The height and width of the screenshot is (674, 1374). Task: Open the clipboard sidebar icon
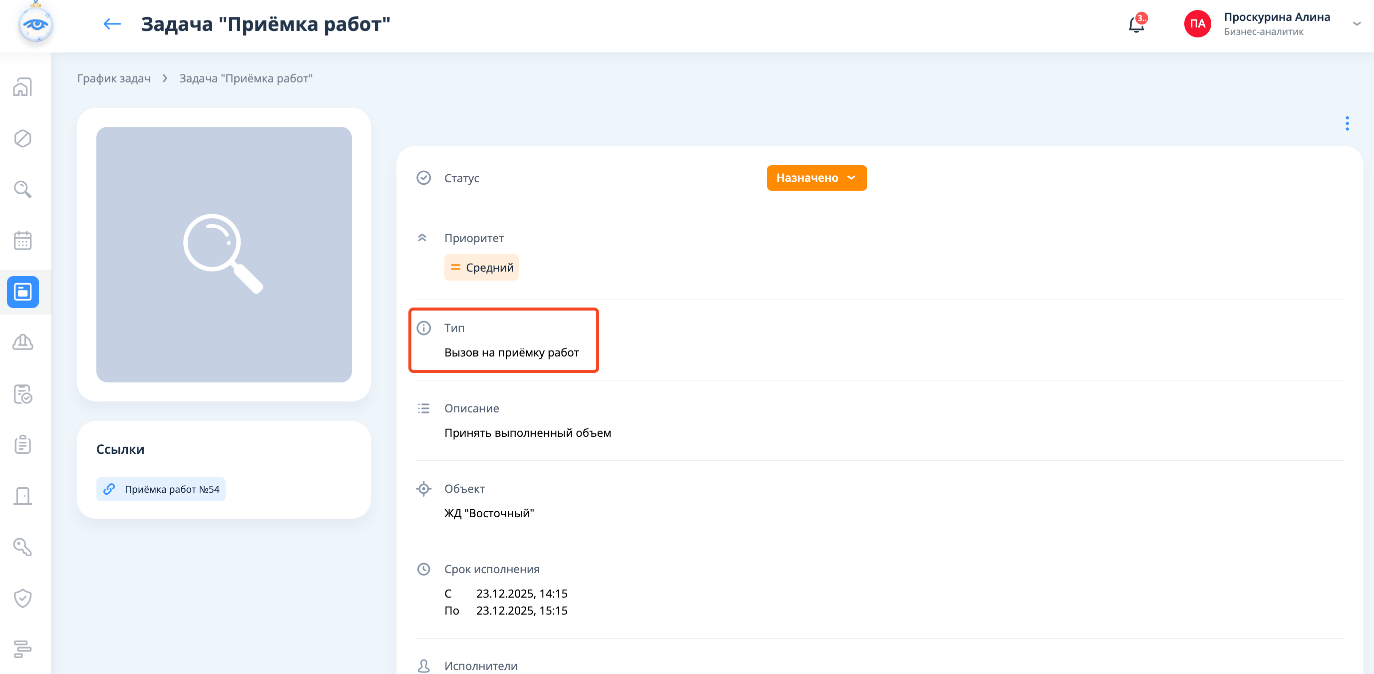click(22, 445)
